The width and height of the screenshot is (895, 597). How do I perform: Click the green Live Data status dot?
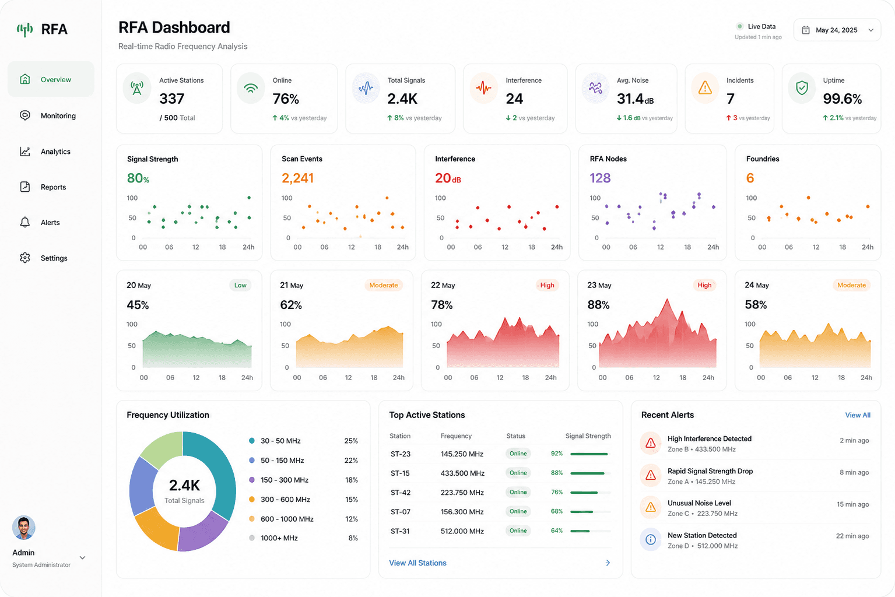740,26
